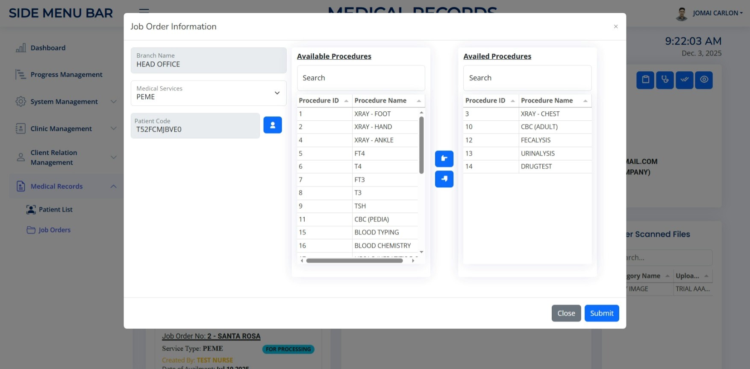Close the Job Order Information dialog with X

tap(615, 26)
